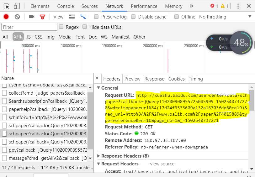255x177 pixels.
Task: Close the DevTools panel
Action: coord(249,6)
